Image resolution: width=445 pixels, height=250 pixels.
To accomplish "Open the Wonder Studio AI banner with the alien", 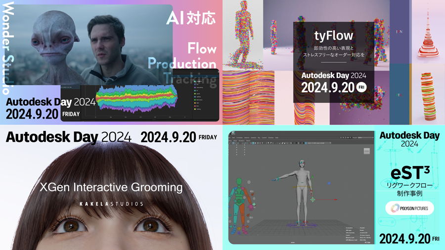I will [111, 62].
